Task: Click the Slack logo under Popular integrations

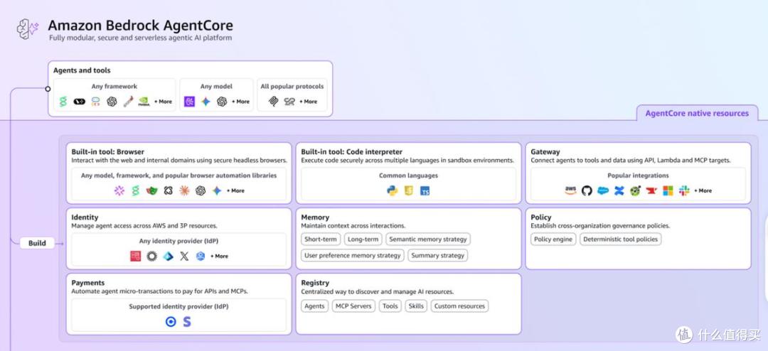Action: click(x=684, y=190)
